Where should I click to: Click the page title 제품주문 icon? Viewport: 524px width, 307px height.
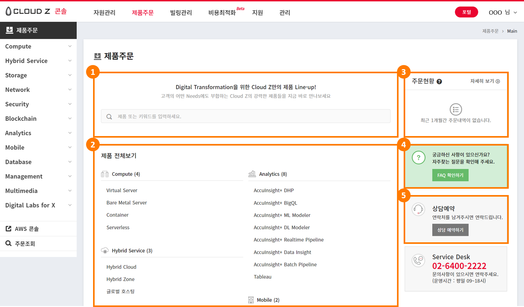97,56
